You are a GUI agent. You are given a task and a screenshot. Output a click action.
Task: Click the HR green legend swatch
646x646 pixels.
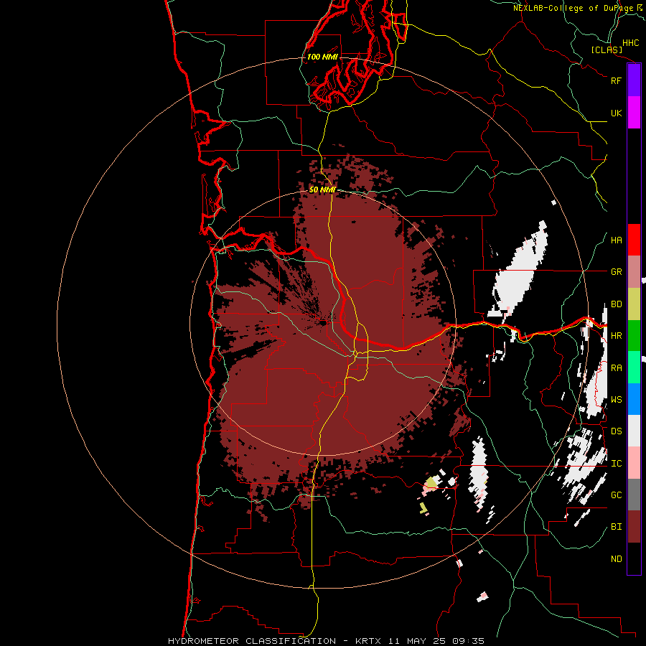pyautogui.click(x=634, y=336)
